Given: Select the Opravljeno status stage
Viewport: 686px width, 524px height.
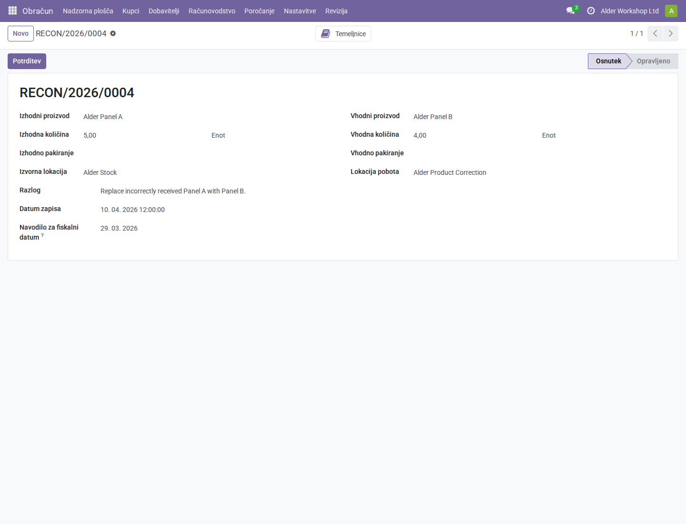Looking at the screenshot, I should (x=654, y=61).
